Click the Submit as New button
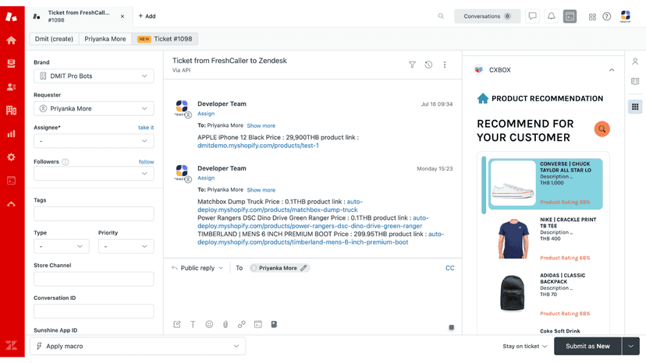The width and height of the screenshot is (646, 363). coord(587,346)
